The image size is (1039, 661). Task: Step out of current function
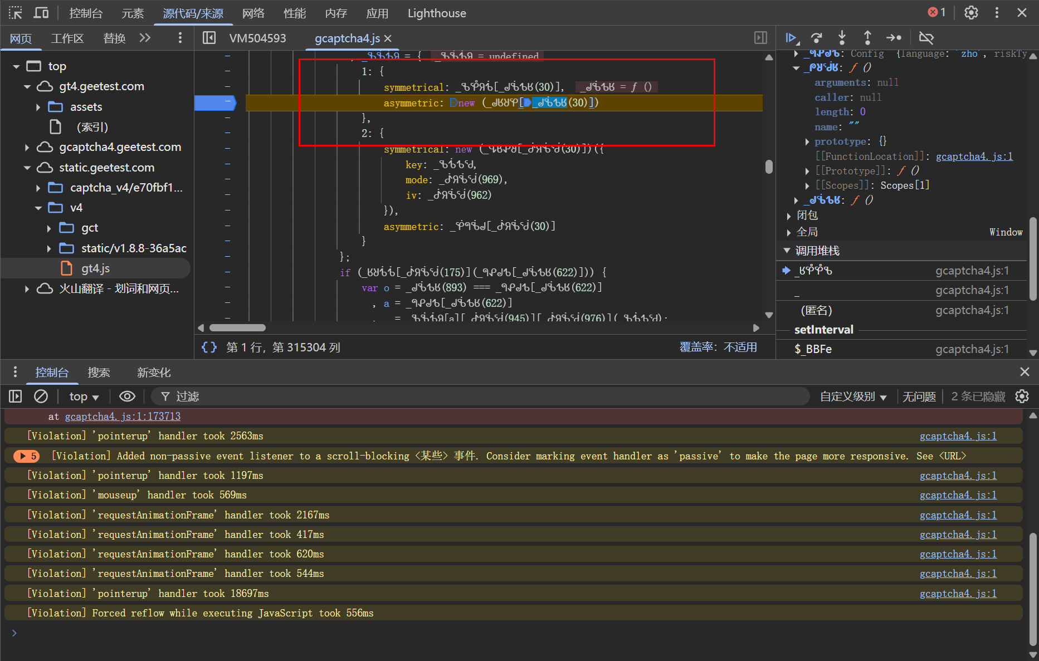pyautogui.click(x=867, y=38)
